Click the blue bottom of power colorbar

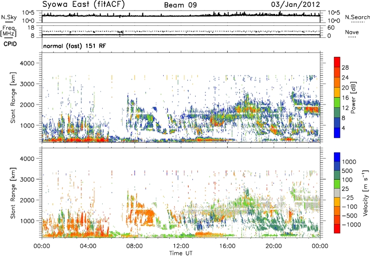click(337, 133)
